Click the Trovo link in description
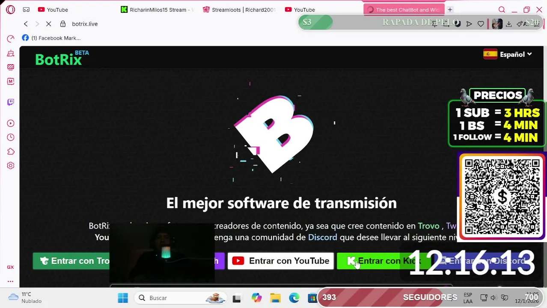The height and width of the screenshot is (308, 547). (428, 226)
